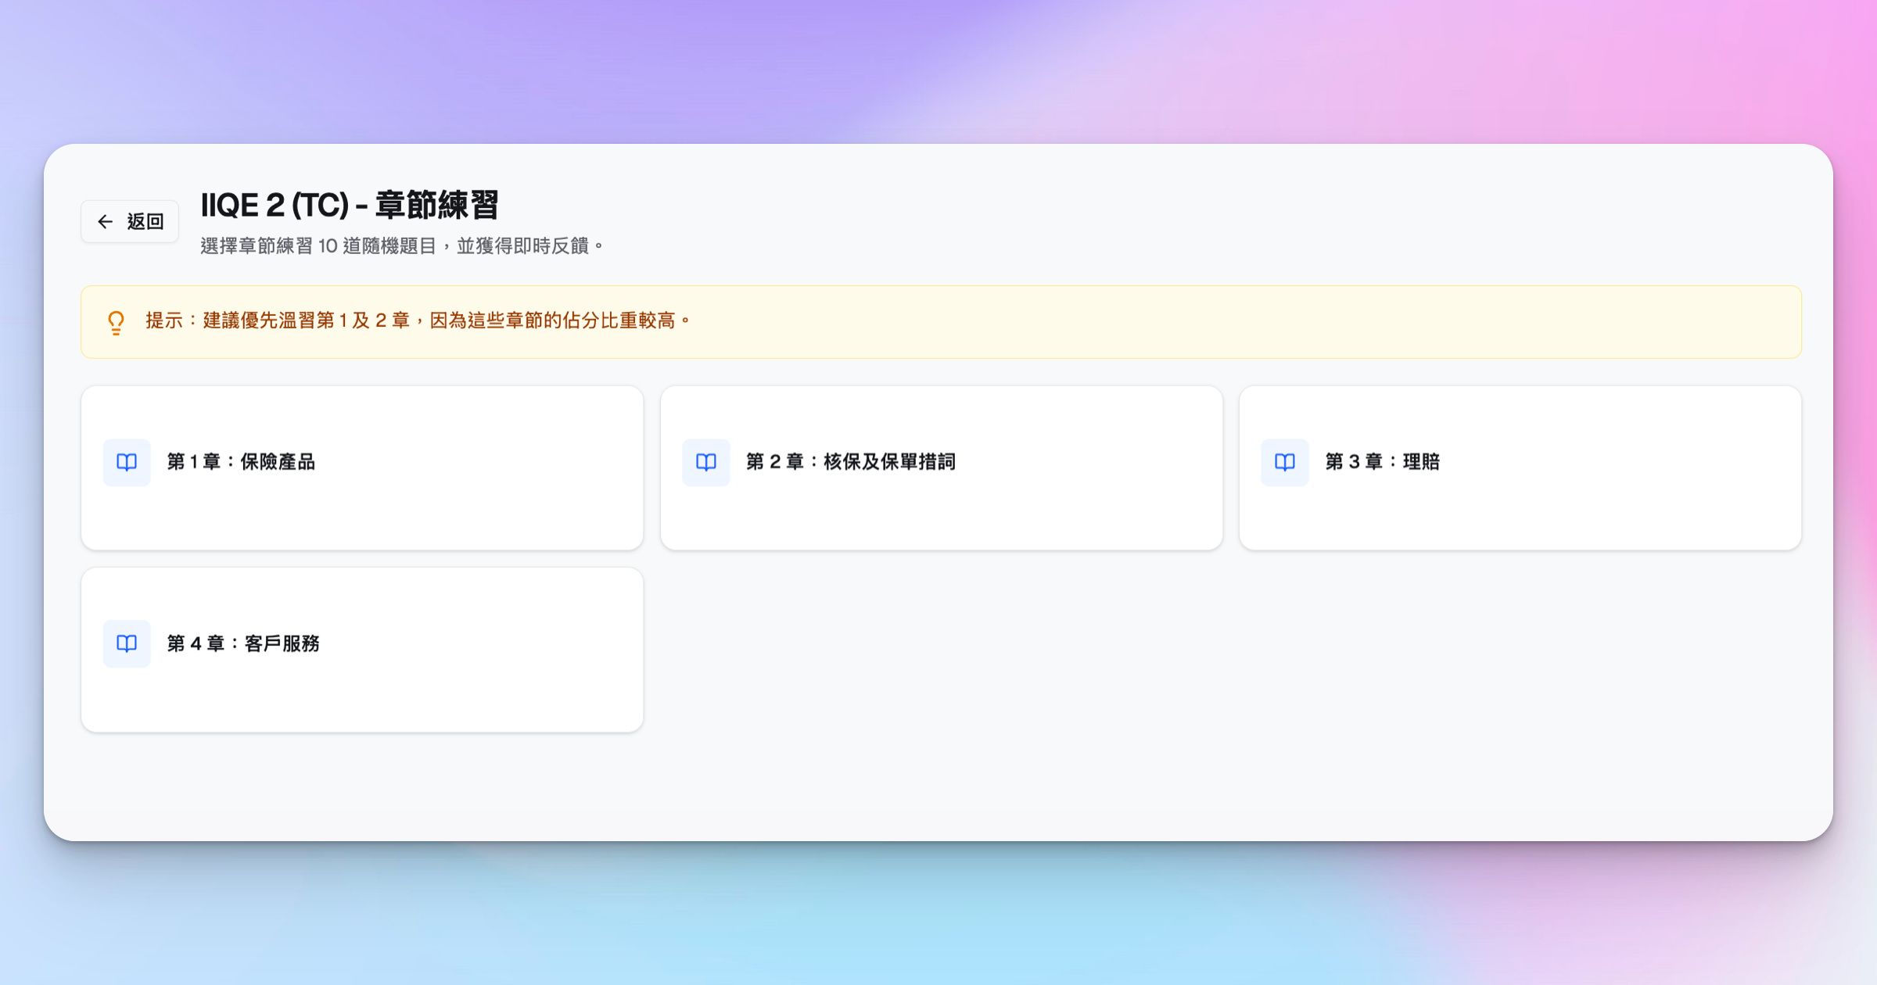Click the hint text 建議優先溫習第 1 及 2 章

pos(307,321)
